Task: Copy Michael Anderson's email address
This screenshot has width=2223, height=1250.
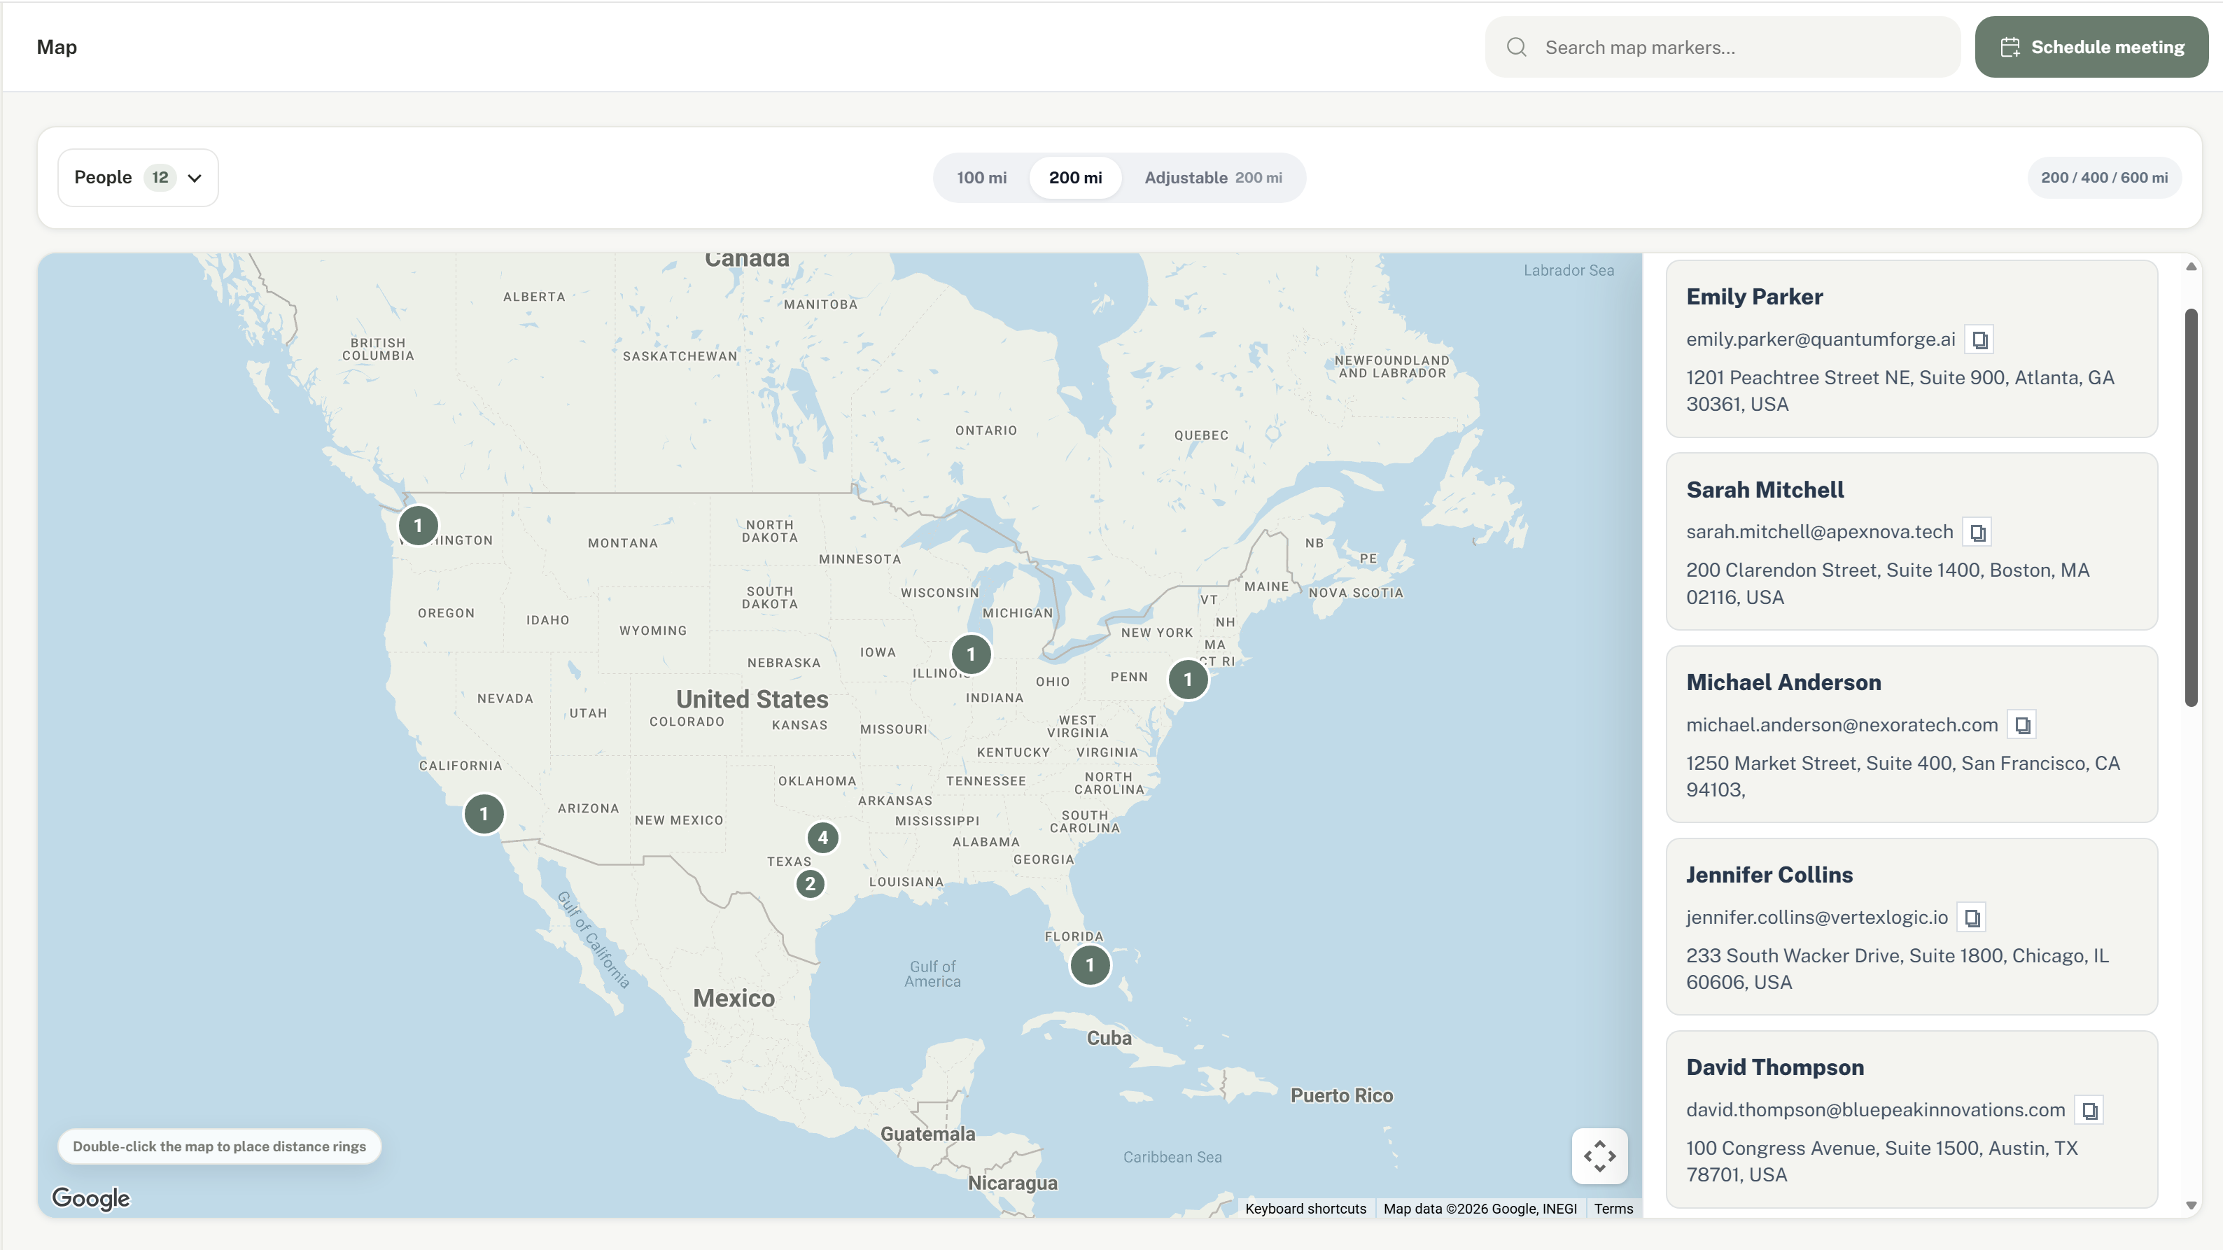Action: click(2022, 726)
